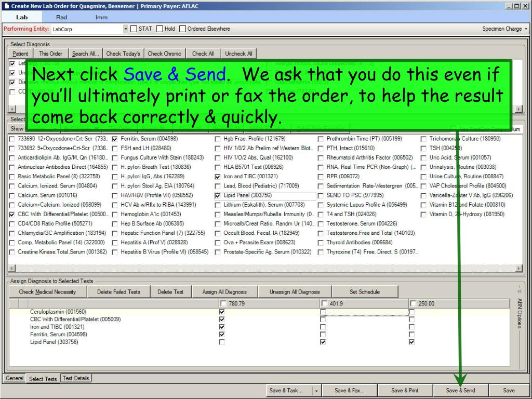Uncheck CBC With Differential/Platelet test
Image resolution: width=532 pixels, height=399 pixels.
coord(12,215)
